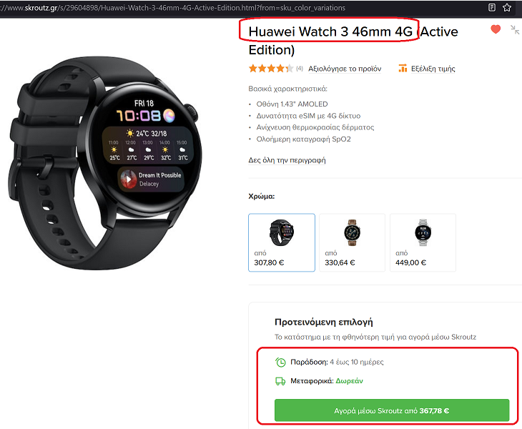522x429 pixels.
Task: Click the collapse arrows icon beside heart
Action: [x=515, y=29]
